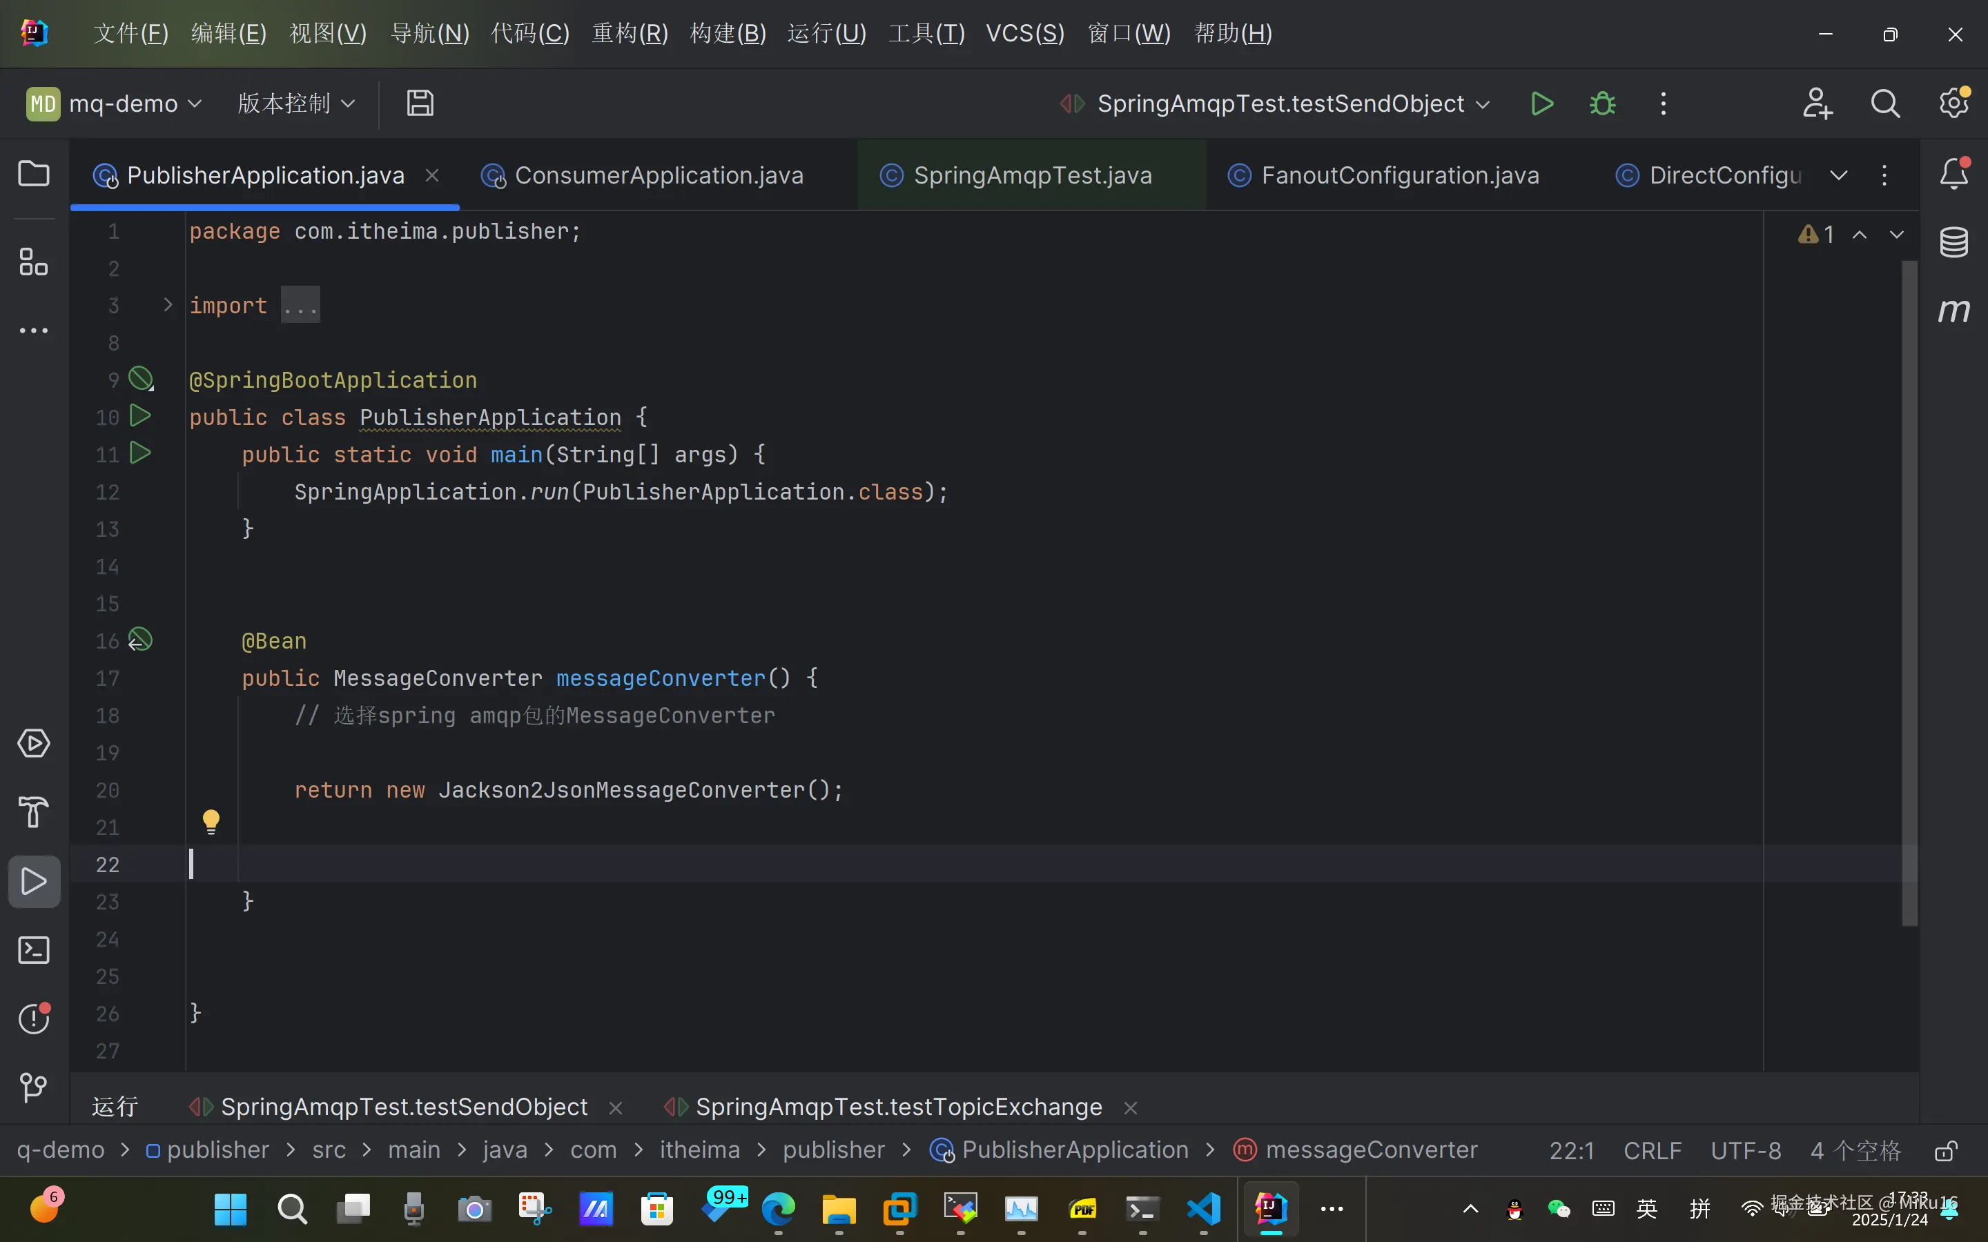This screenshot has height=1242, width=1988.
Task: Click the quick-fix light bulb in editor
Action: pyautogui.click(x=211, y=820)
